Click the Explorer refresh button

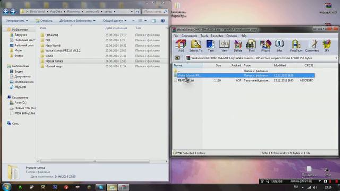coord(137,12)
